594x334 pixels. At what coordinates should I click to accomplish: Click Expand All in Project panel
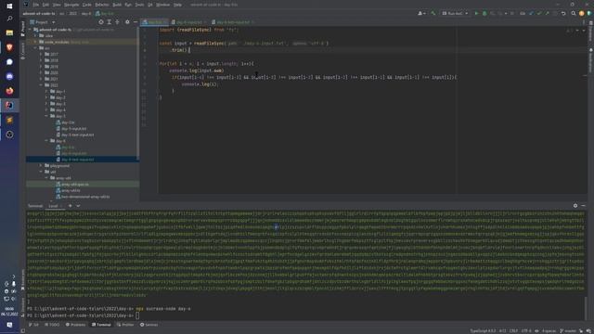[110, 22]
